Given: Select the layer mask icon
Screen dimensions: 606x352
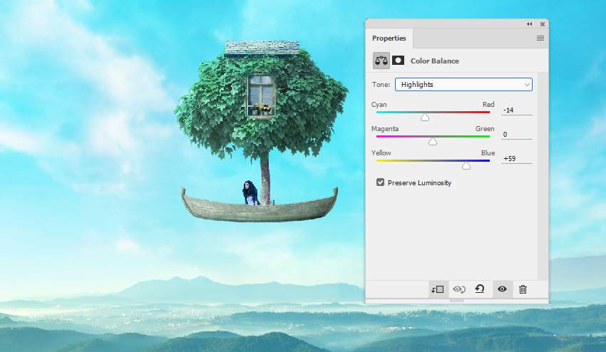Looking at the screenshot, I should point(398,61).
